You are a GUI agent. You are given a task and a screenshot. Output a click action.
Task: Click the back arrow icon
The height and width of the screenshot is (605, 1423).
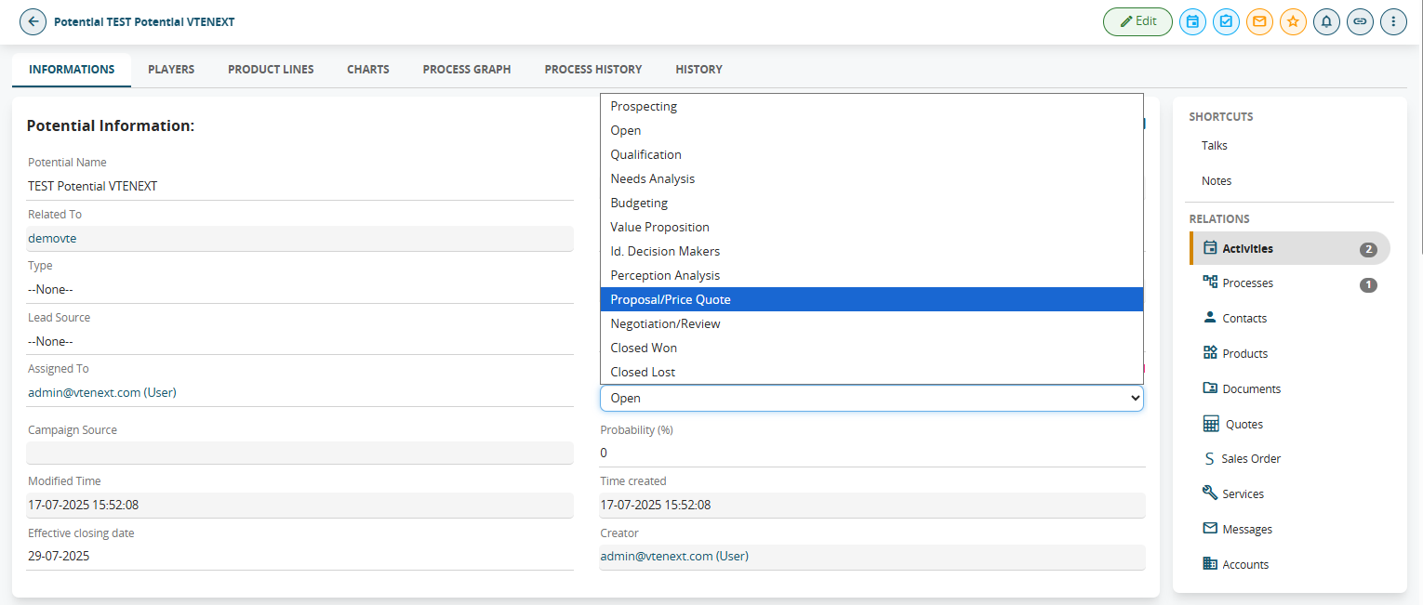coord(33,21)
